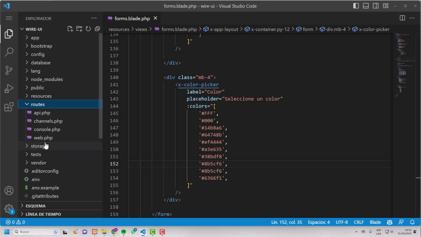This screenshot has width=421, height=237.
Task: Open notifications bell in status bar
Action: [x=412, y=222]
